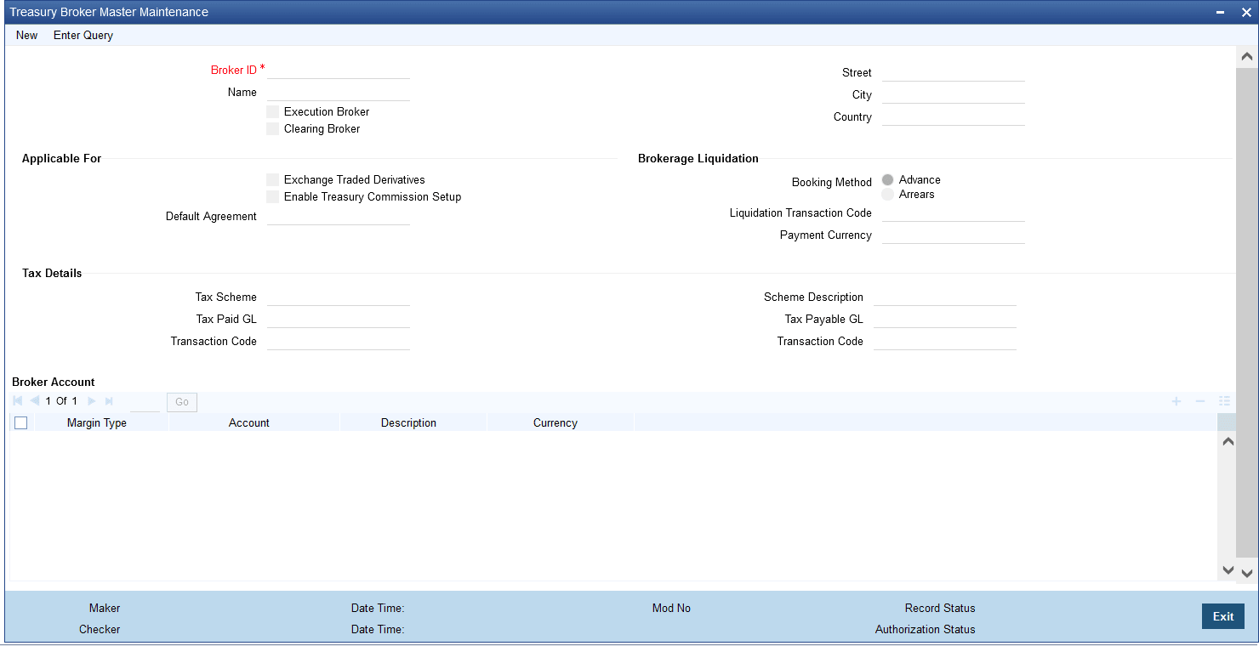Viewport: 1259px width, 646px height.
Task: Toggle select-all checkbox in Broker Account grid
Action: click(x=21, y=423)
